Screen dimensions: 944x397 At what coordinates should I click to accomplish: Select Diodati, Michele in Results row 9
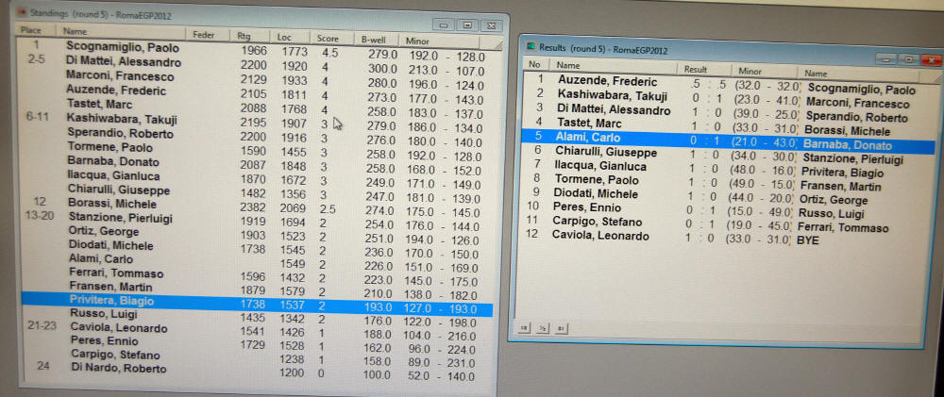click(596, 193)
